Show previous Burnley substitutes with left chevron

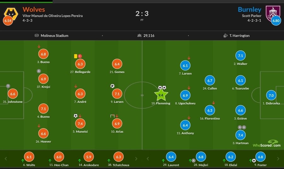coord(148,159)
